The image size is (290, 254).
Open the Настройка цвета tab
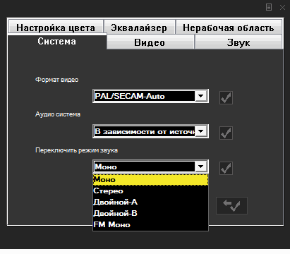click(56, 28)
